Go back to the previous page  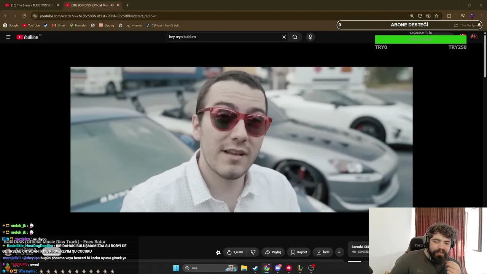coord(6,16)
